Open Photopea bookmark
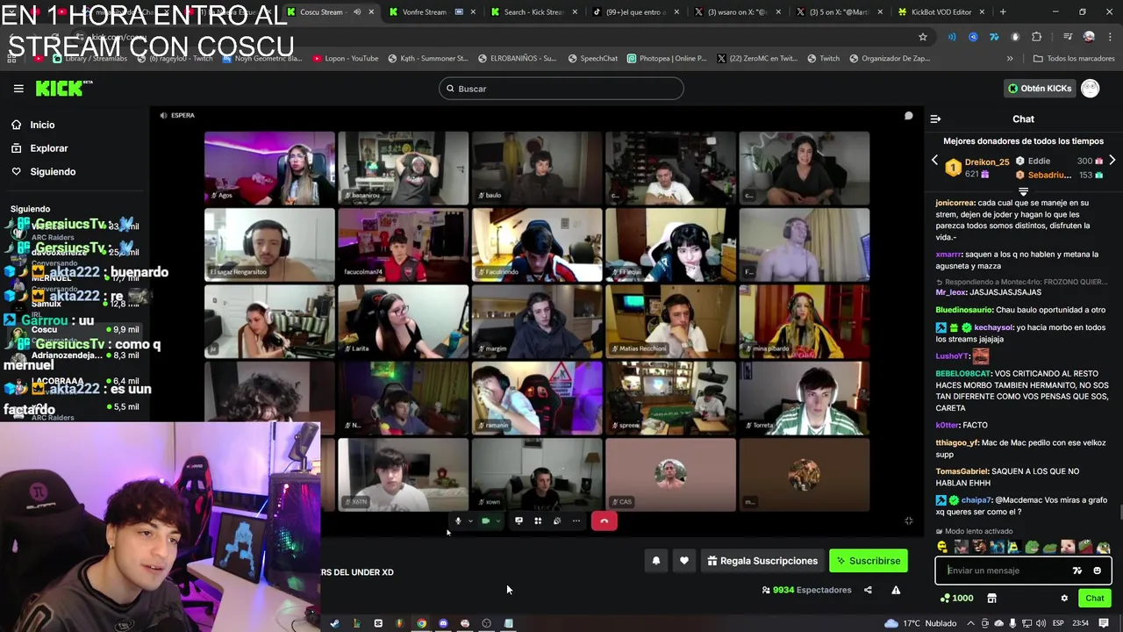This screenshot has width=1123, height=632. point(667,59)
